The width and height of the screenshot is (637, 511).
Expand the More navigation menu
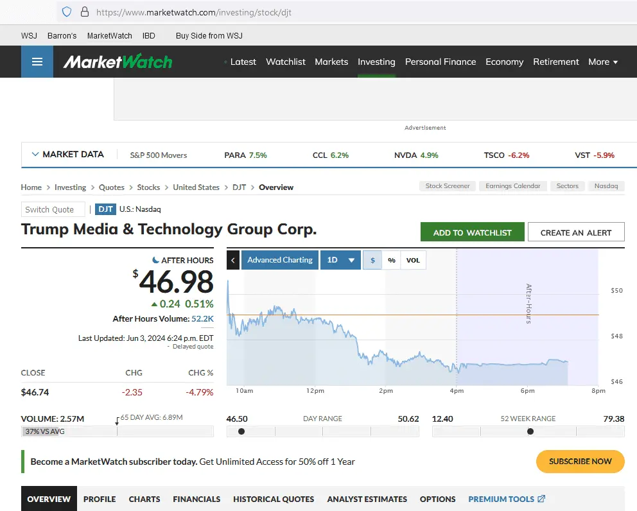click(603, 62)
